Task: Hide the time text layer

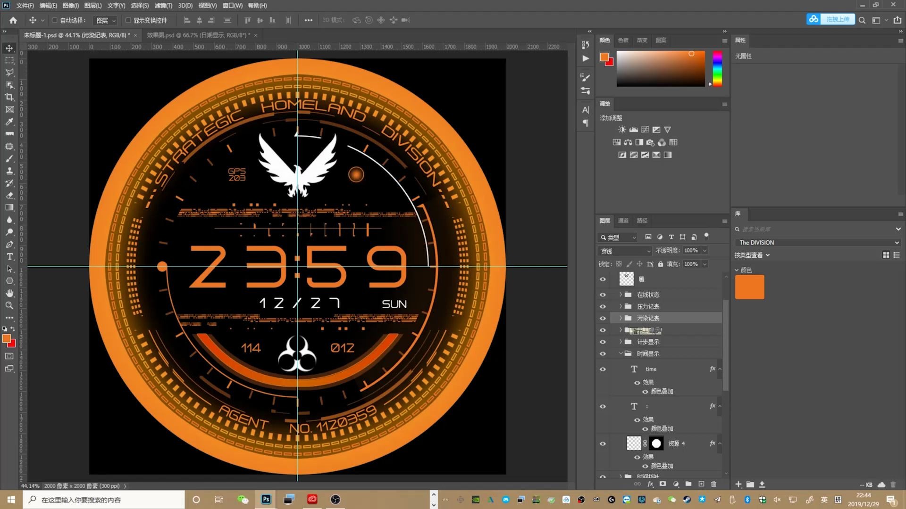Action: [x=603, y=369]
